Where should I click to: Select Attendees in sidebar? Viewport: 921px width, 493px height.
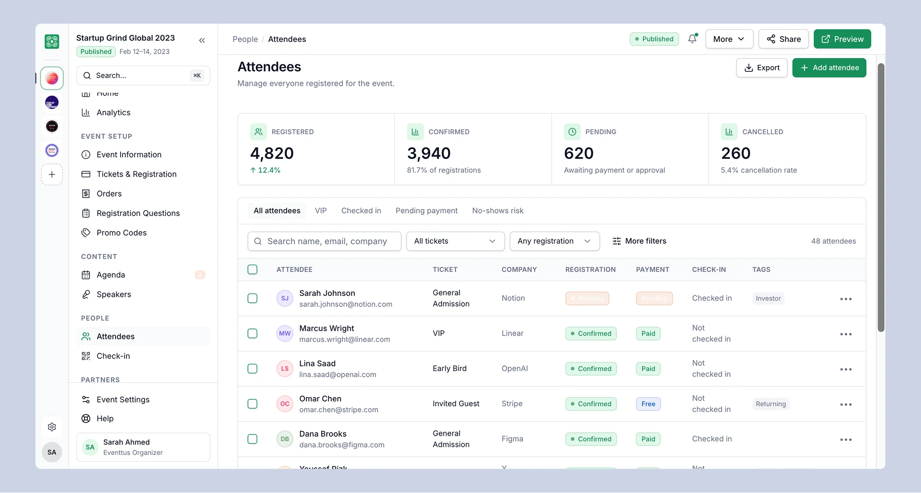click(143, 336)
